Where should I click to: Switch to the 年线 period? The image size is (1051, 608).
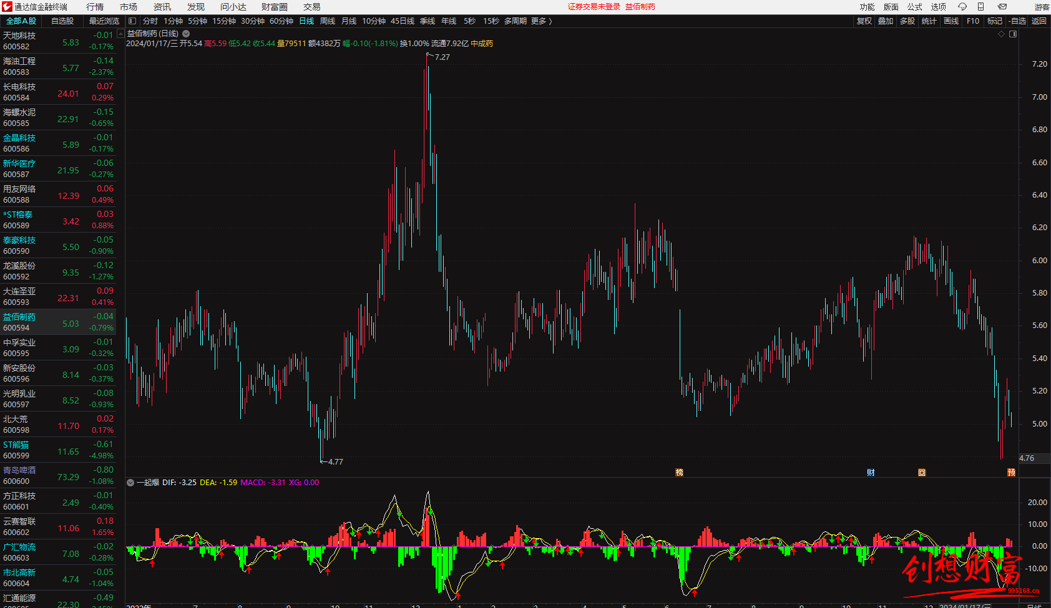pos(449,21)
